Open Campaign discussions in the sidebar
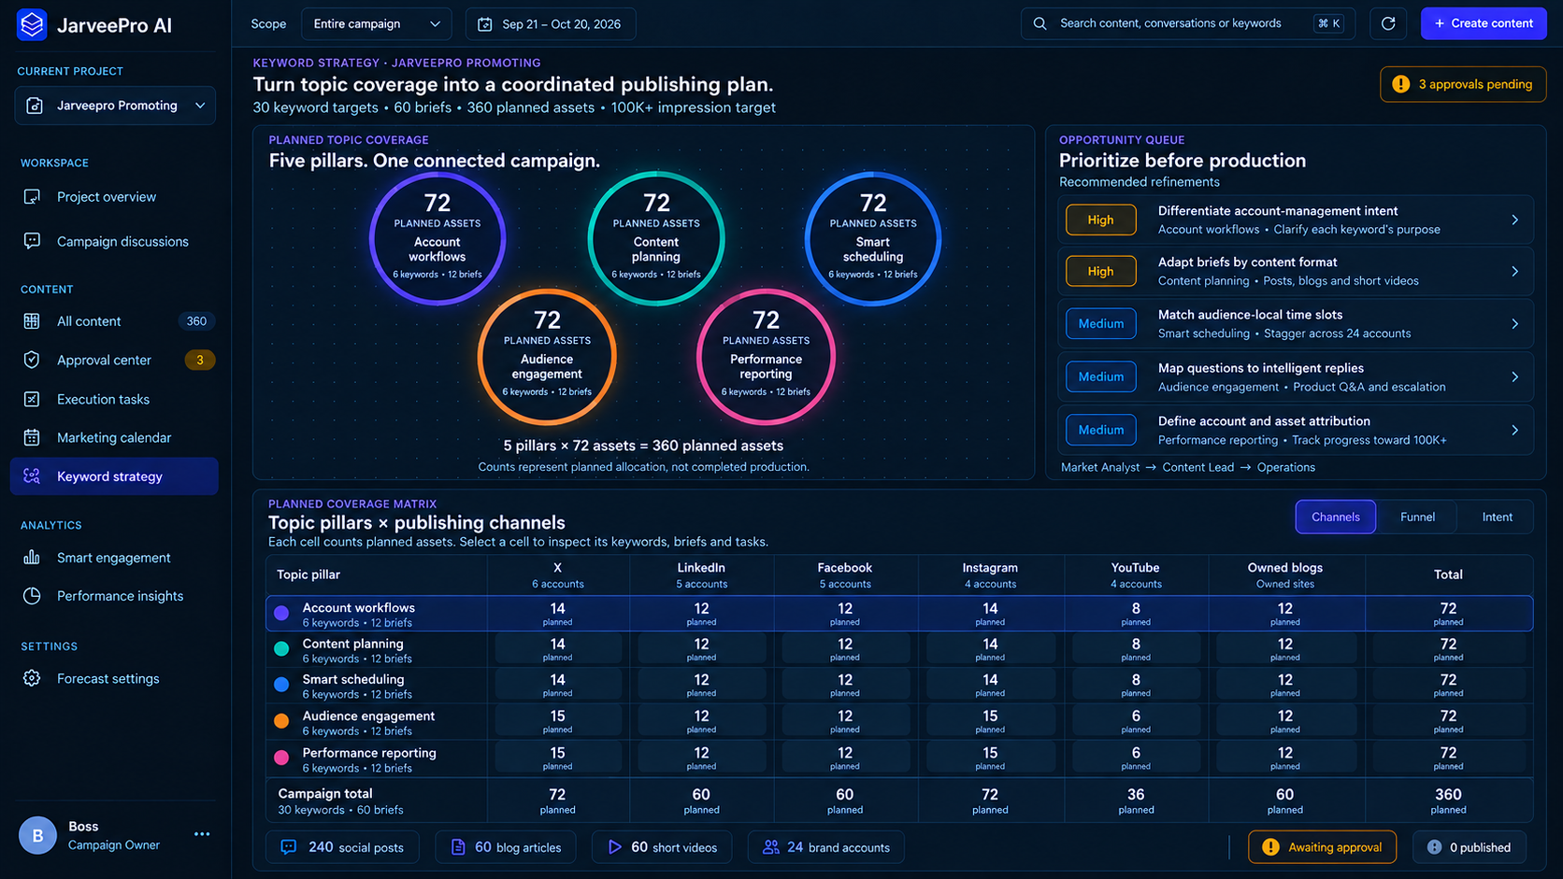1563x879 pixels. click(114, 241)
